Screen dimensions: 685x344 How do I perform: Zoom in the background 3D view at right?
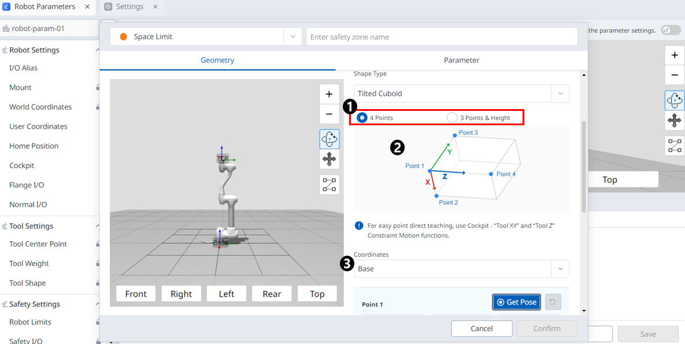click(x=674, y=56)
